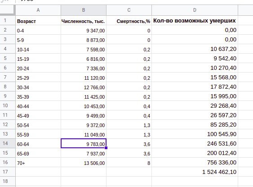
Task: Select the age cell '10-14'
Action: pyautogui.click(x=38, y=49)
